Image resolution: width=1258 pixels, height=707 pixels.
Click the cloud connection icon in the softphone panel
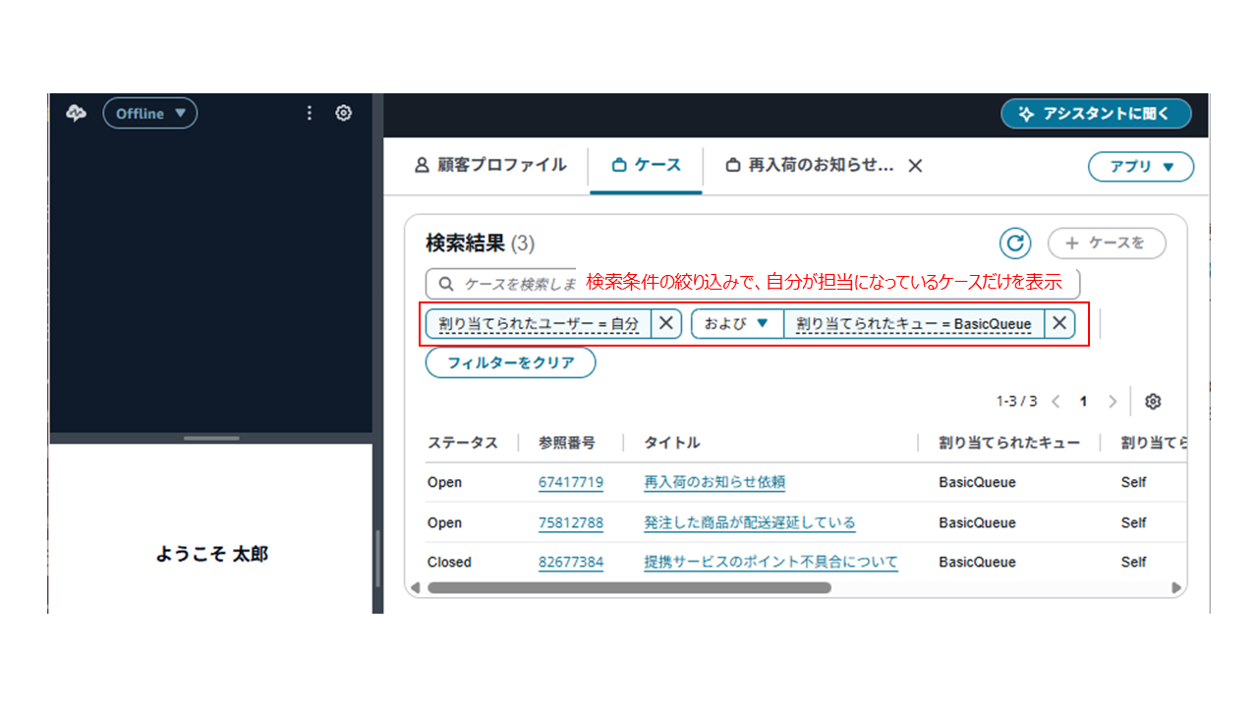tap(77, 114)
